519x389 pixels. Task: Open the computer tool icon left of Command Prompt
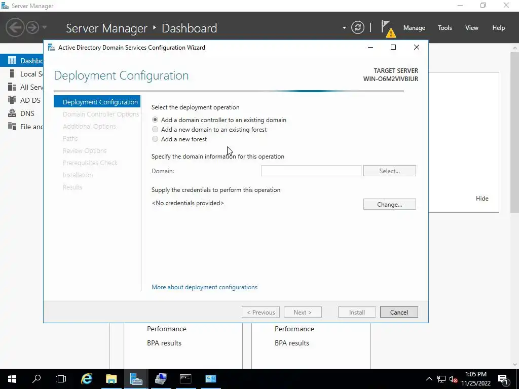161,379
